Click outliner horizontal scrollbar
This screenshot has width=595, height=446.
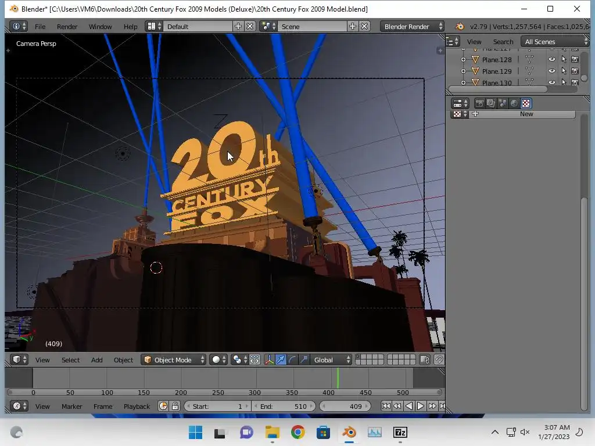498,89
